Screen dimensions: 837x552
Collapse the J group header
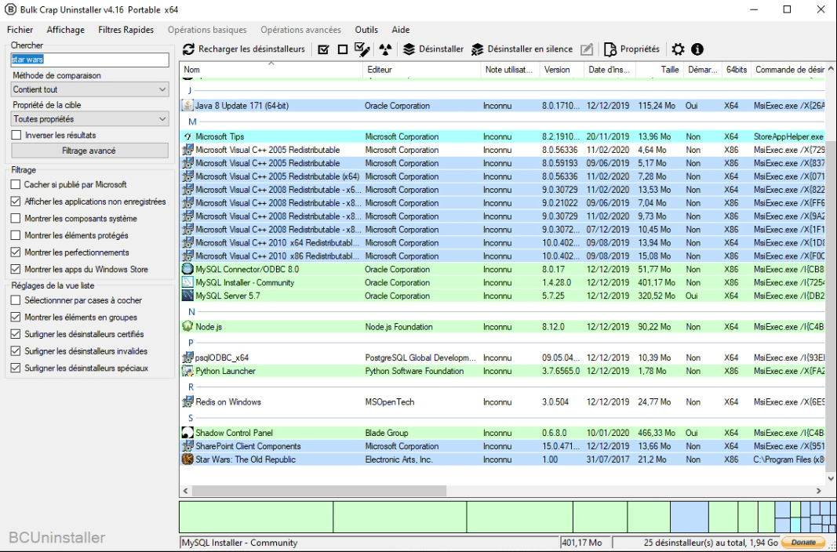tap(190, 91)
